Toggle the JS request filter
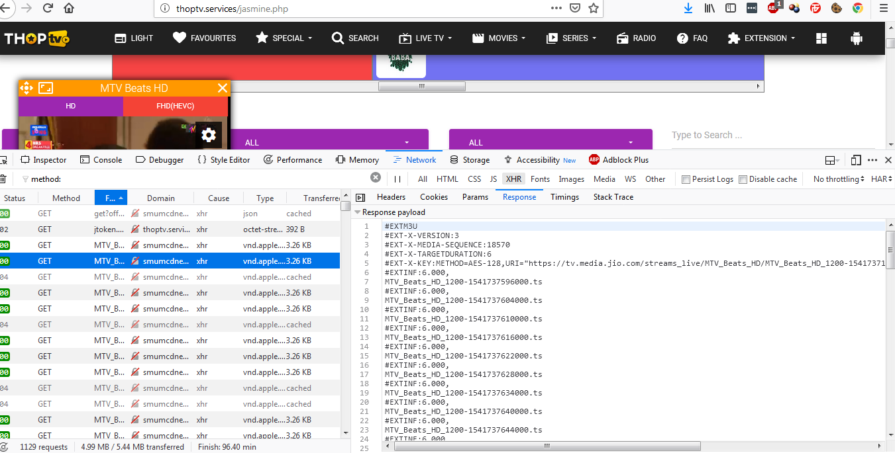This screenshot has width=895, height=453. 493,179
